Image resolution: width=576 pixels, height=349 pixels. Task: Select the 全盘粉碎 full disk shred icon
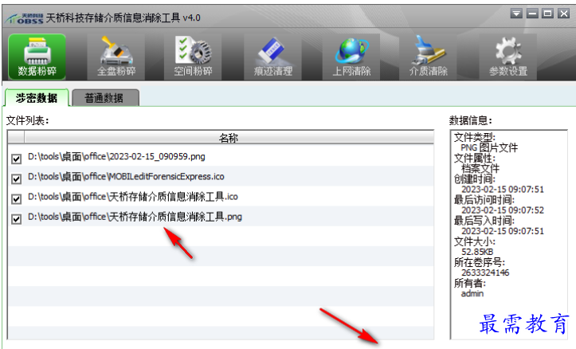coord(116,57)
